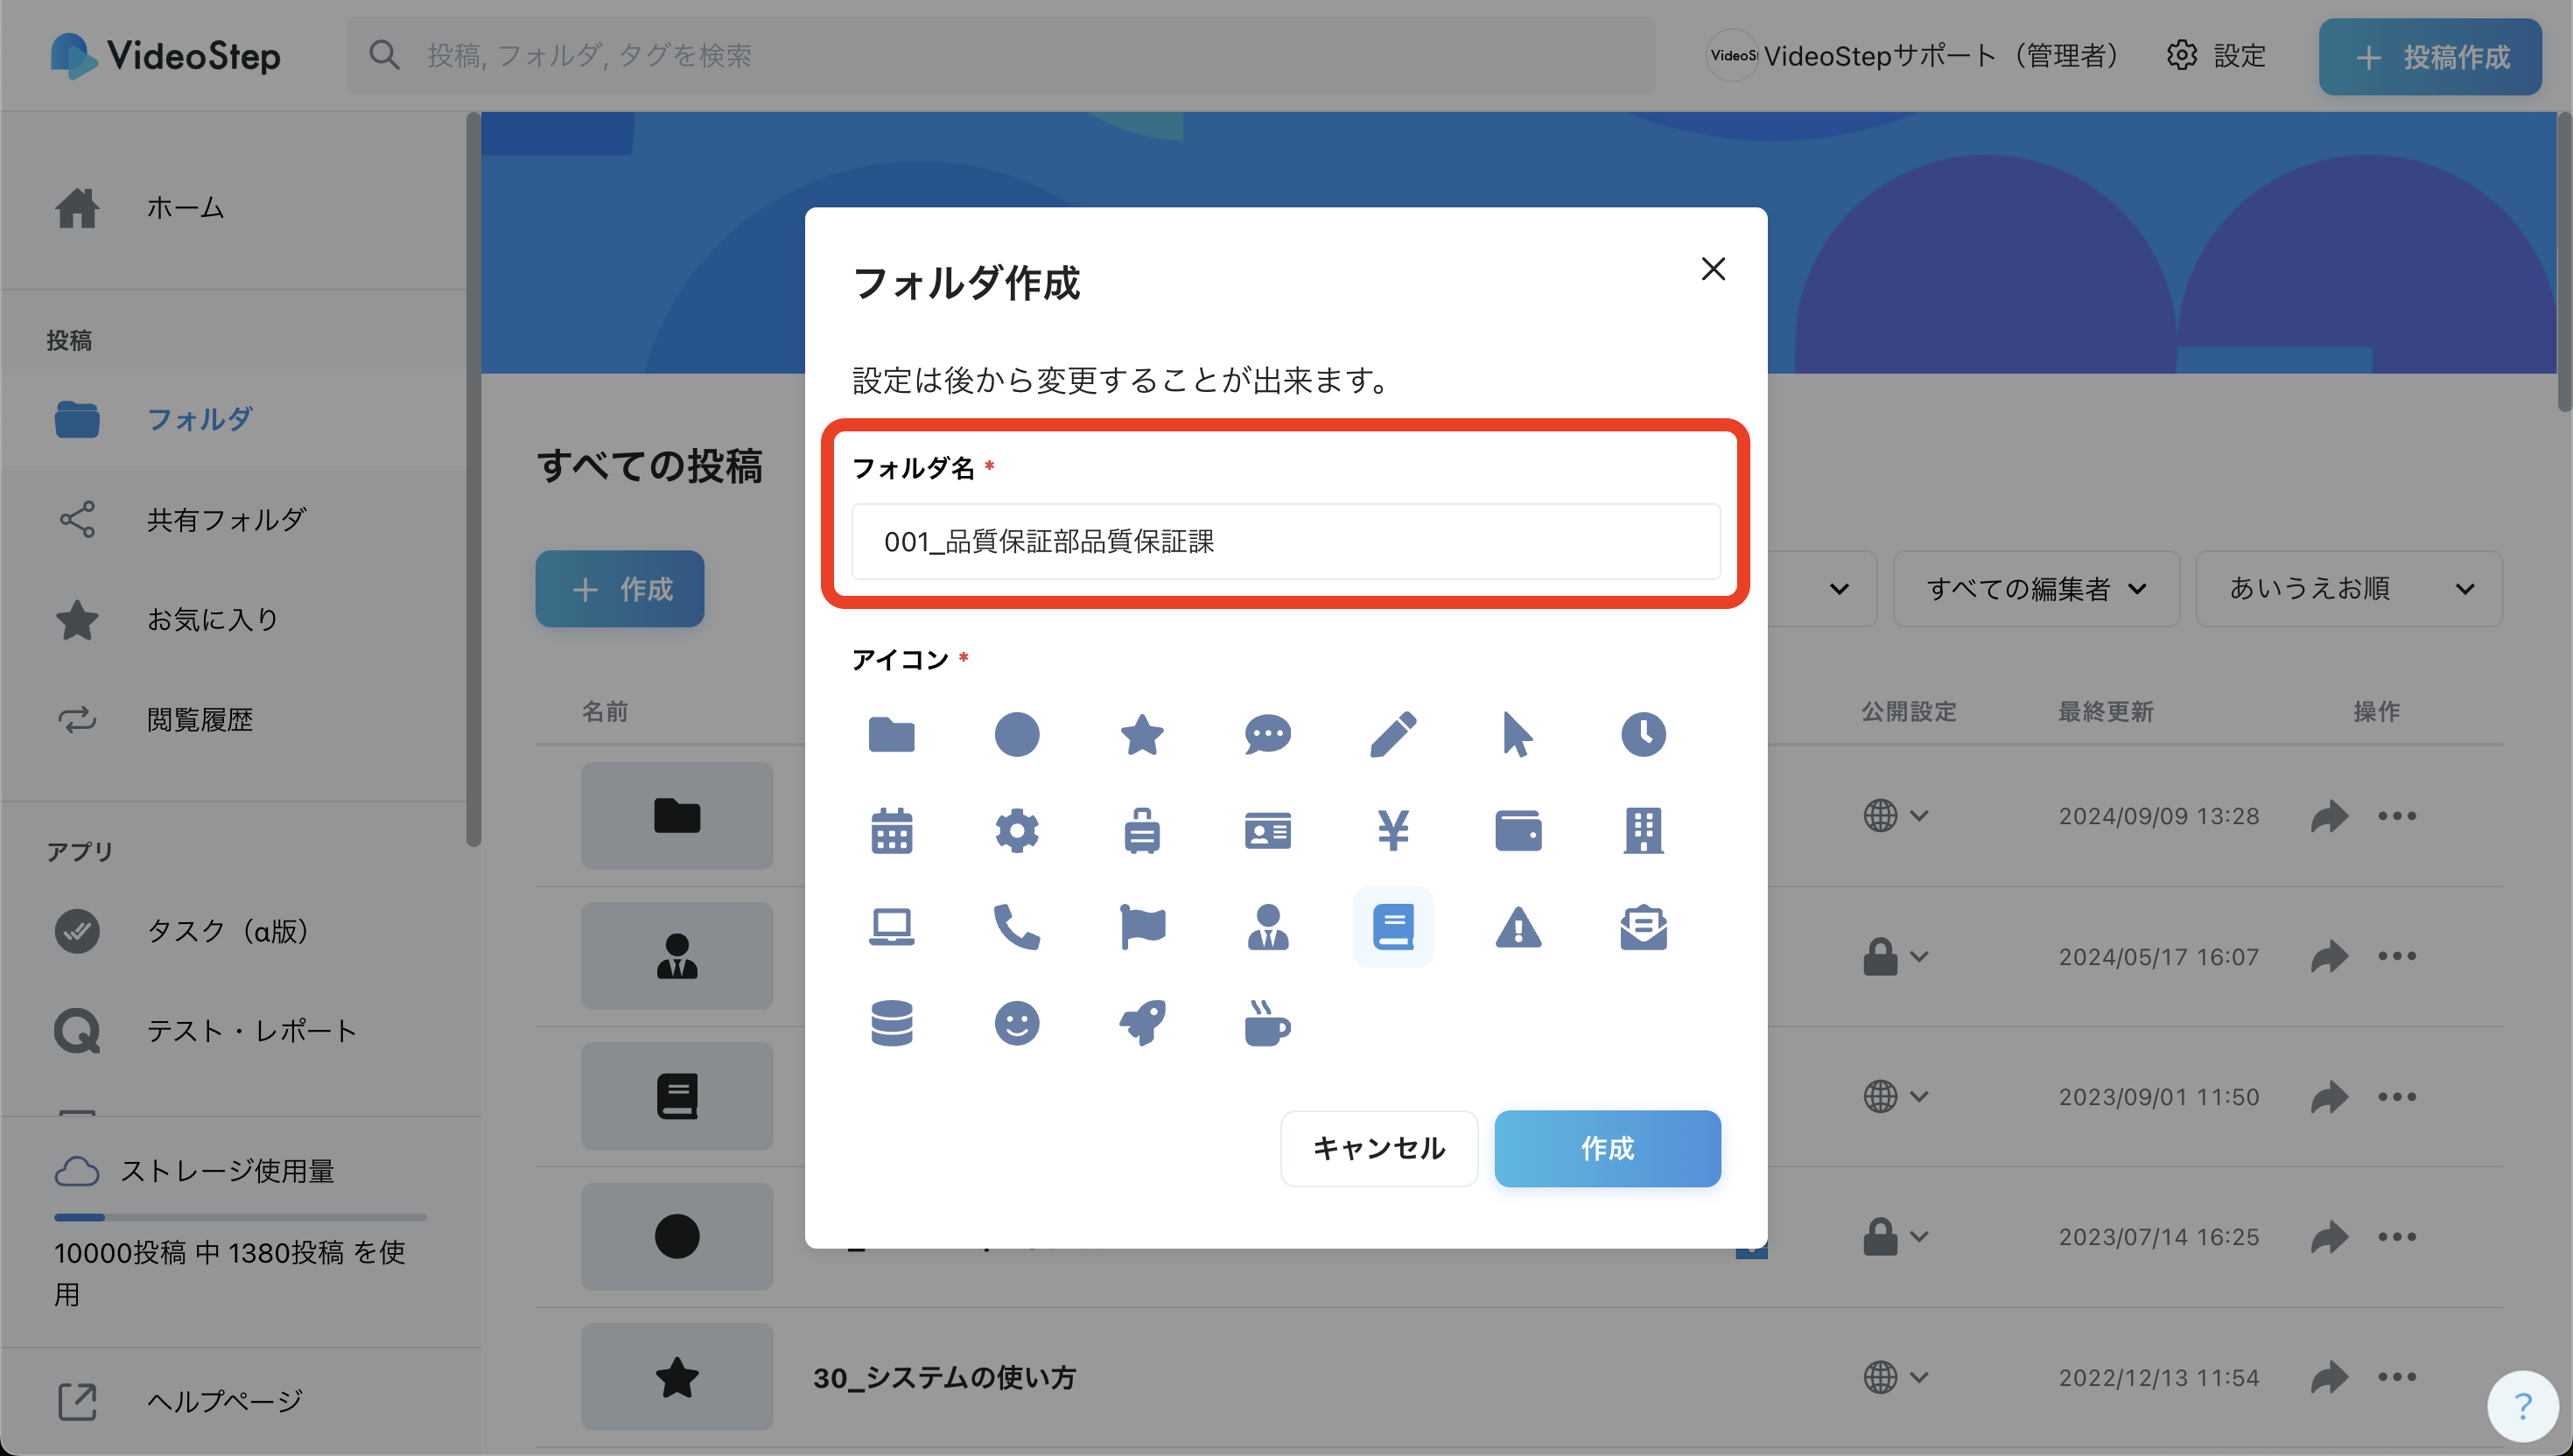
Task: Select the flag icon option
Action: pyautogui.click(x=1142, y=928)
